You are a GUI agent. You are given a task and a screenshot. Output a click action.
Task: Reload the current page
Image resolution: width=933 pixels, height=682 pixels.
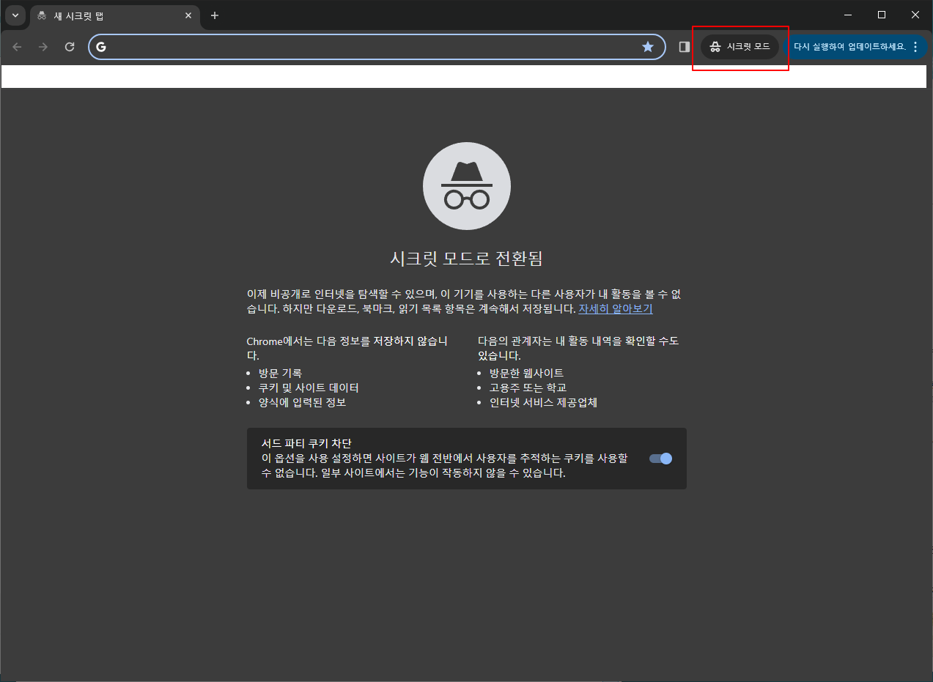pos(69,46)
